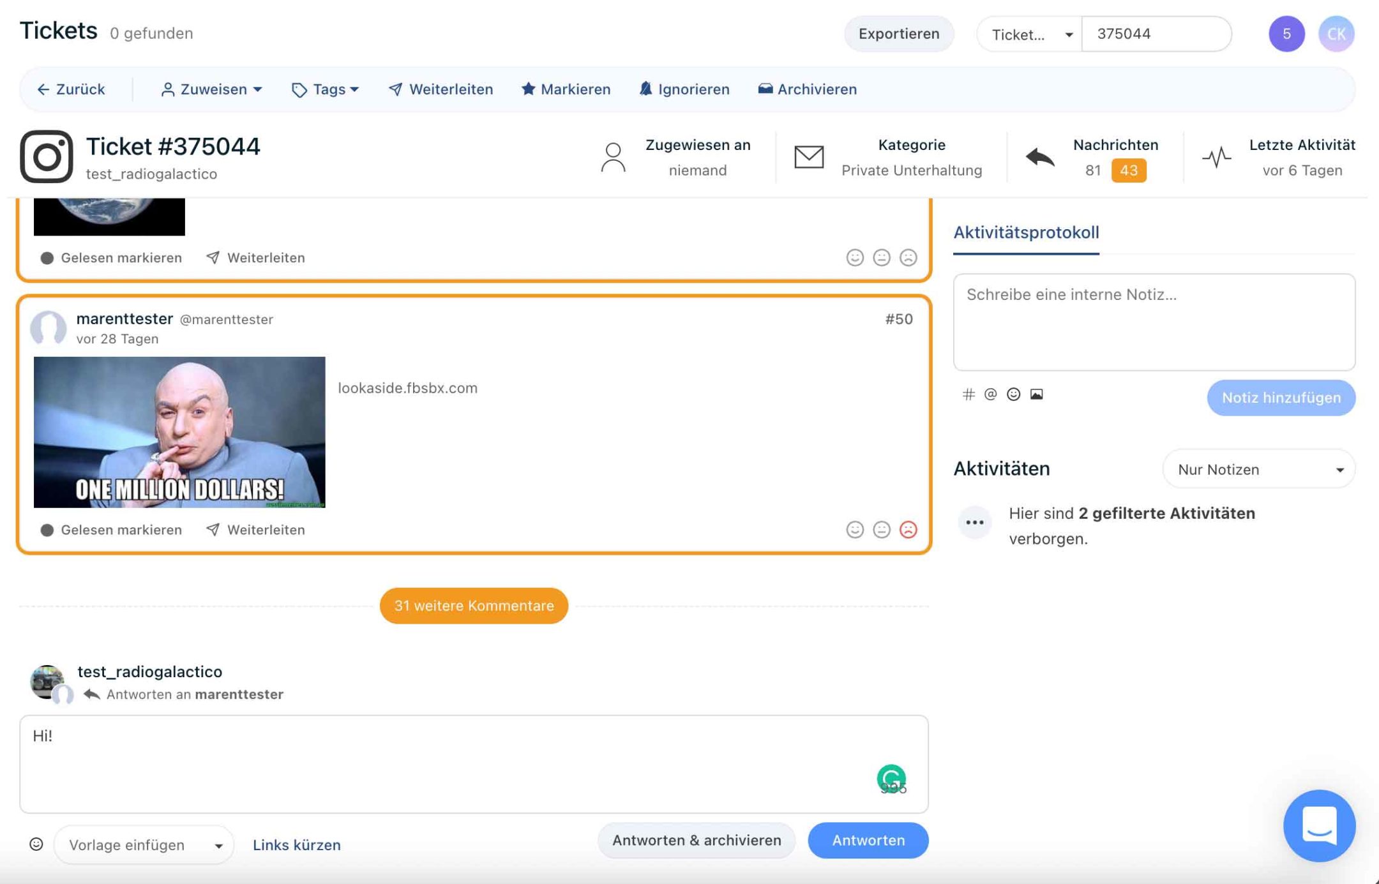Toggle Markieren star for the ticket
Viewport: 1379px width, 884px height.
point(566,89)
